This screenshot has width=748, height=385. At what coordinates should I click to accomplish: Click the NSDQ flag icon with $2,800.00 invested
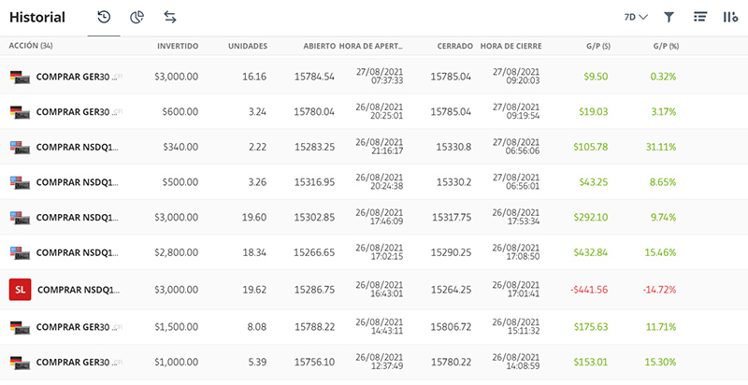pos(20,252)
